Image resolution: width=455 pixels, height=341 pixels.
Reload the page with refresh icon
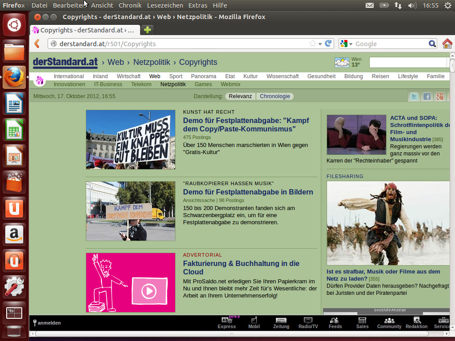click(328, 44)
